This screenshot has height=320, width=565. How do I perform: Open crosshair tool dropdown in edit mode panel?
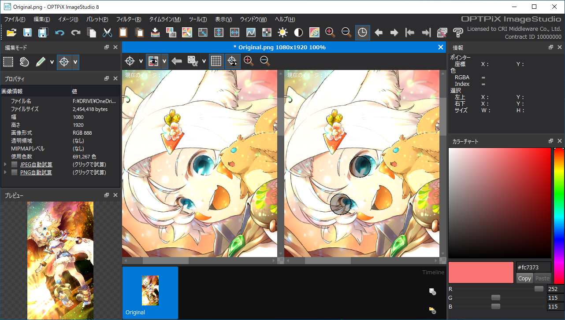point(75,62)
